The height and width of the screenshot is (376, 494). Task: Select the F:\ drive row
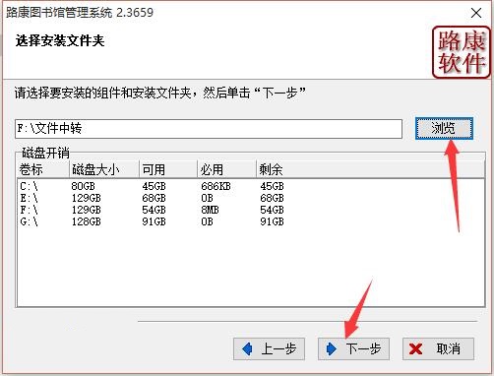[x=251, y=210]
